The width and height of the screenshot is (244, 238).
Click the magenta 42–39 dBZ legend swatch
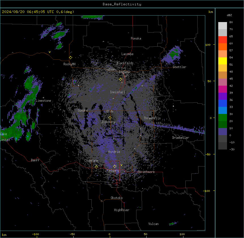[222, 89]
